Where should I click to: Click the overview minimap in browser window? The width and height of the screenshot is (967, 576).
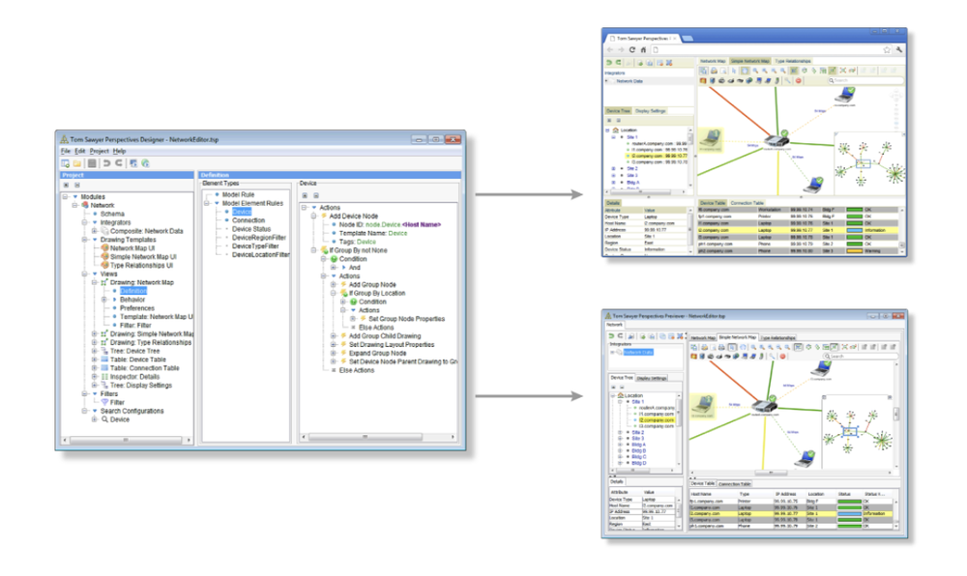tap(868, 164)
